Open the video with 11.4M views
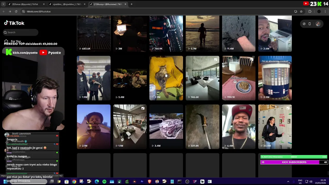 [239, 33]
